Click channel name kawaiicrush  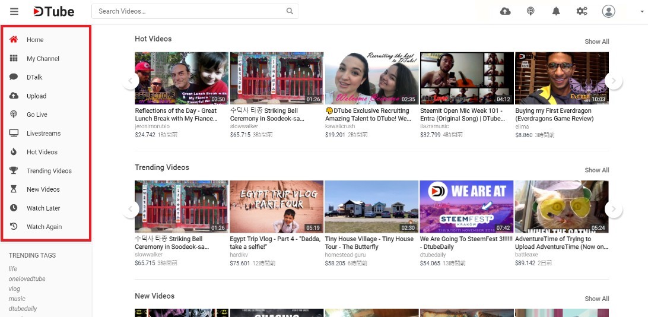[x=340, y=126]
